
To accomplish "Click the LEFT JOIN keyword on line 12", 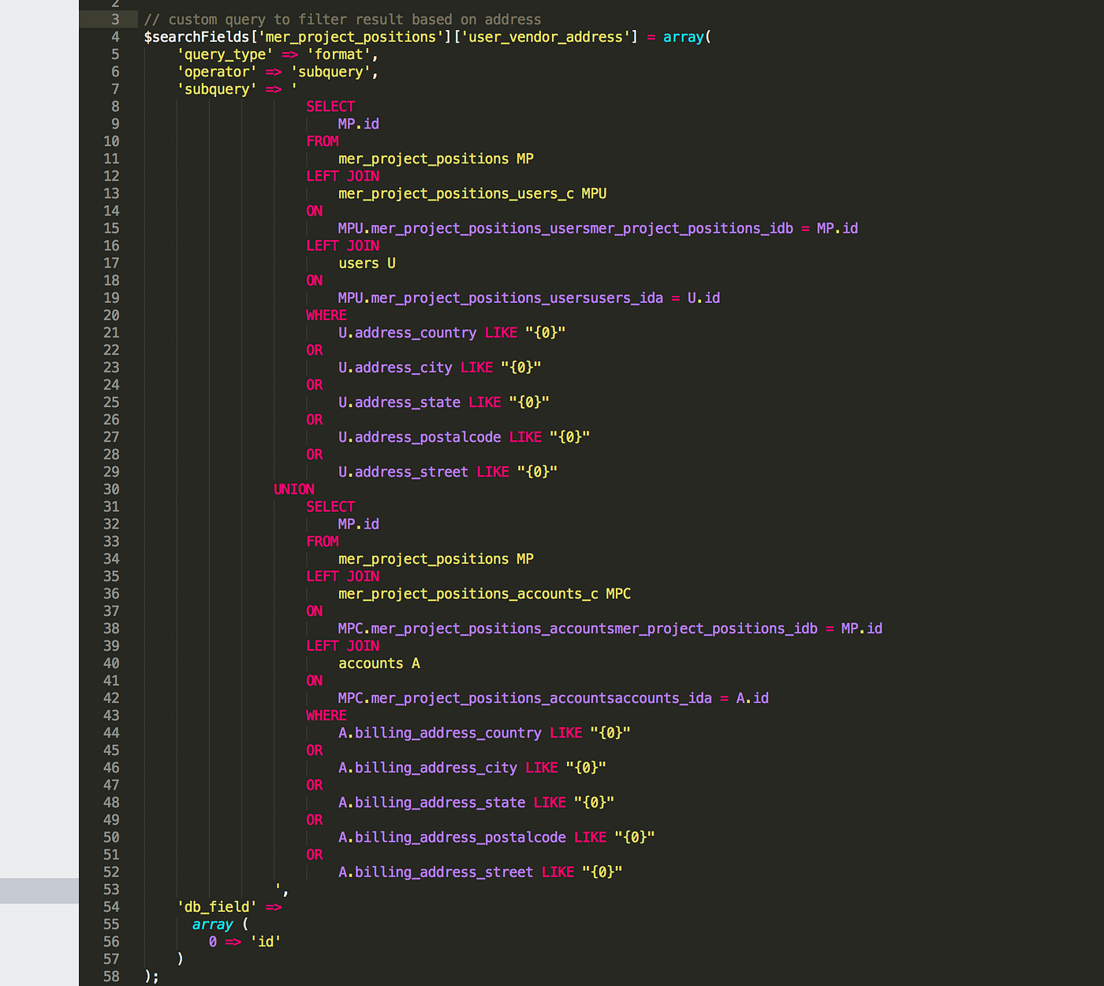I will [x=342, y=176].
